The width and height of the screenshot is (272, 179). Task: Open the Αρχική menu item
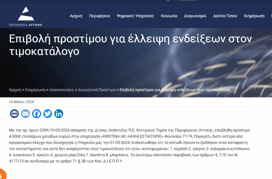pos(76,16)
